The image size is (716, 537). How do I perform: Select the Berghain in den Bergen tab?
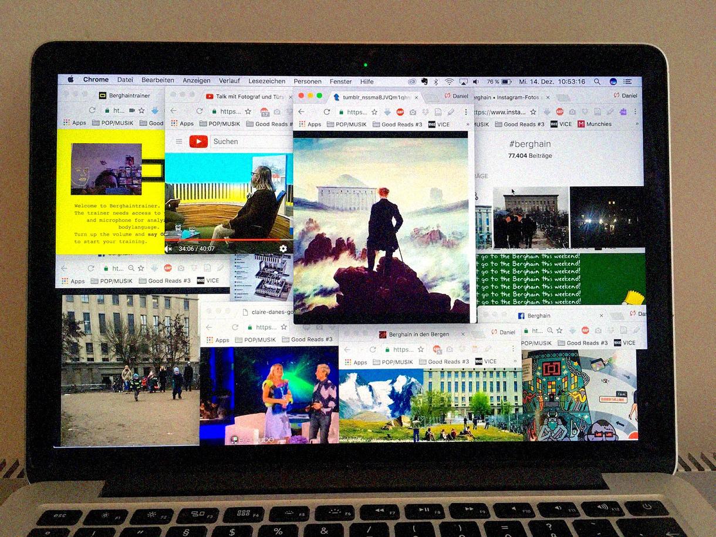[x=421, y=334]
